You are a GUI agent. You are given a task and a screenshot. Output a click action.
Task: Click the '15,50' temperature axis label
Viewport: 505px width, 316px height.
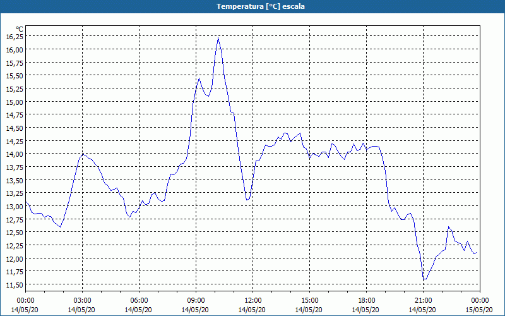(15, 76)
